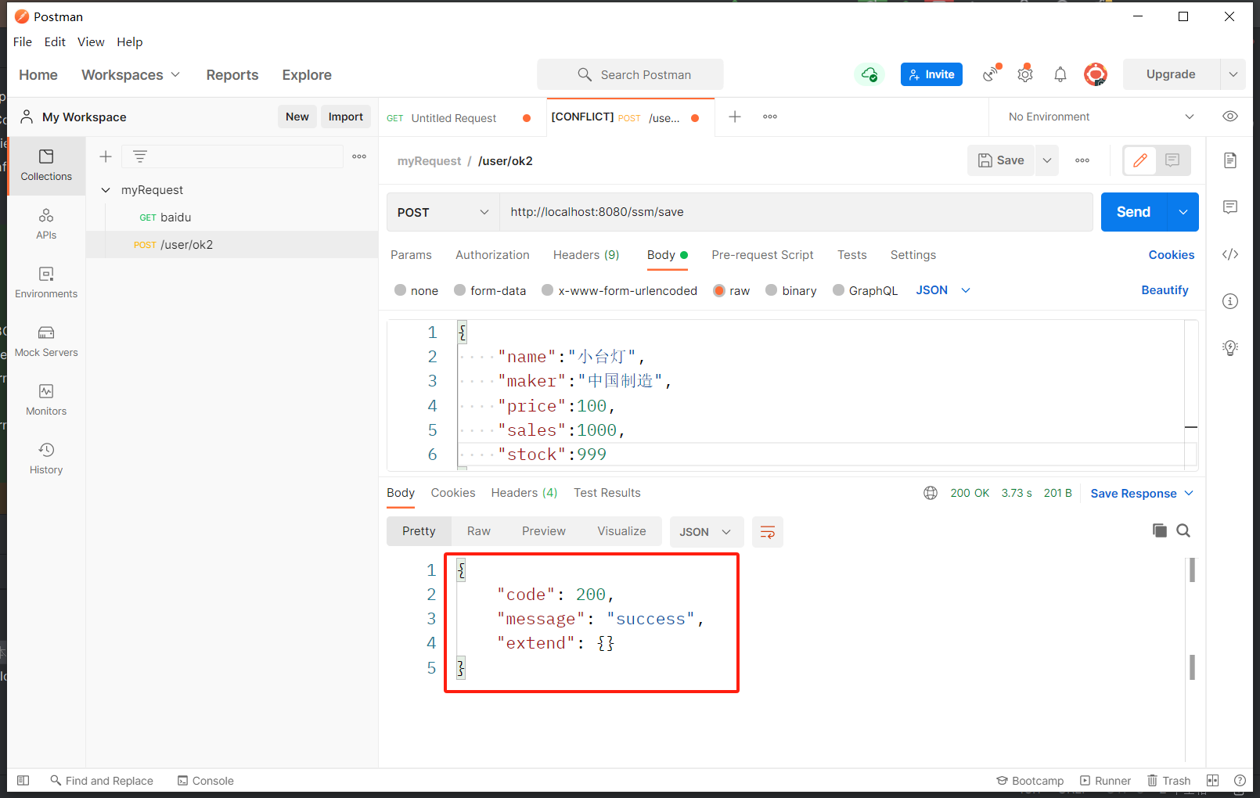
Task: Create new collection with plus icon
Action: point(106,156)
